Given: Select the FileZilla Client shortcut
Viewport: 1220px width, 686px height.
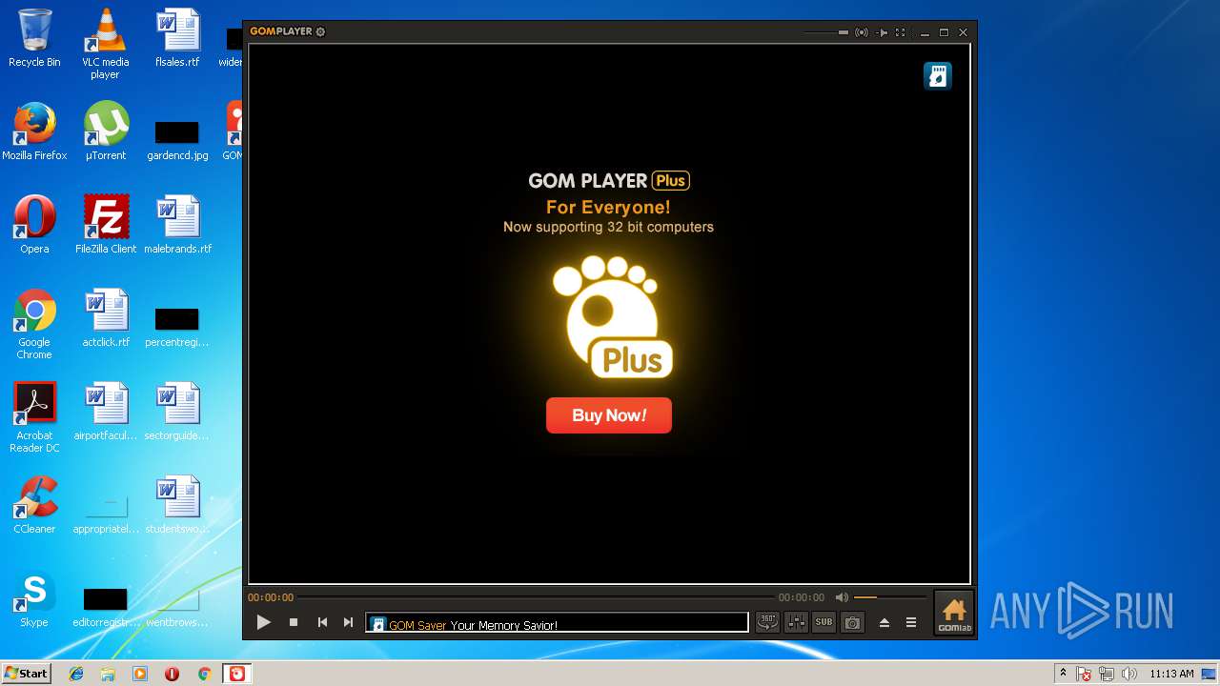Looking at the screenshot, I should 105,225.
